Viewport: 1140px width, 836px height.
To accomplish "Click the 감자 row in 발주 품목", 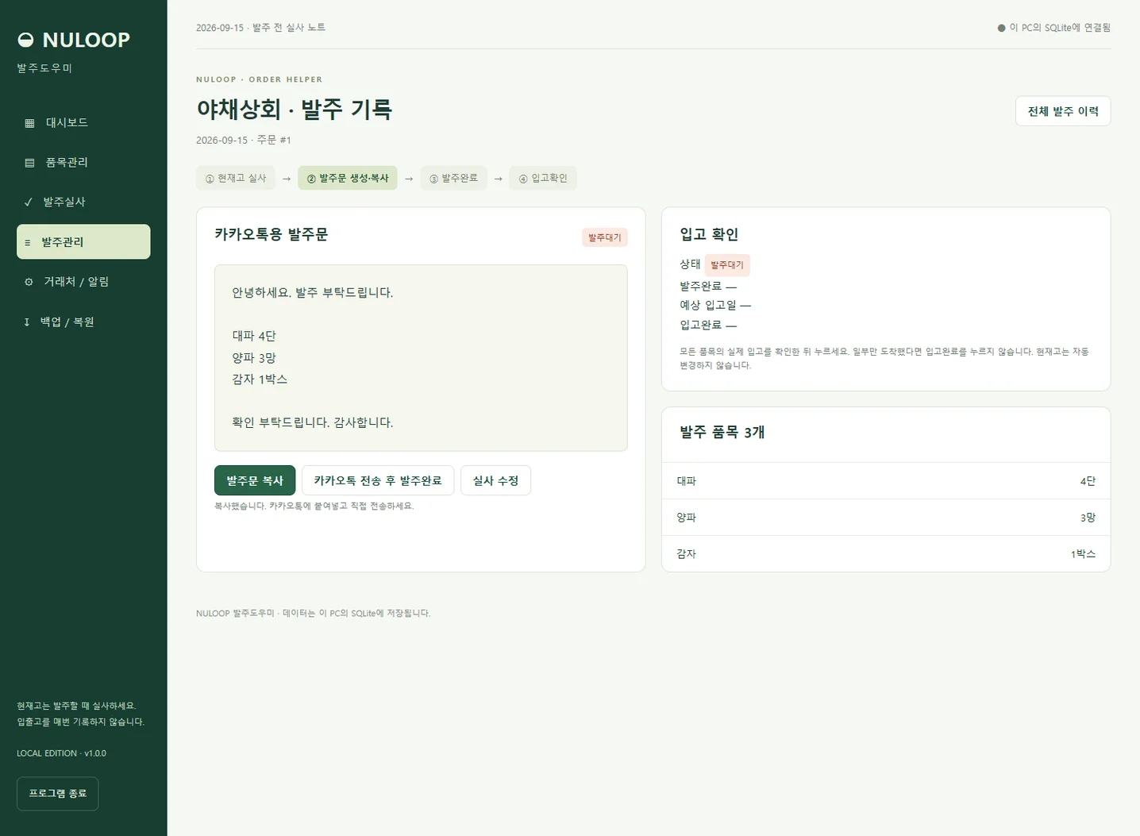I will (886, 554).
